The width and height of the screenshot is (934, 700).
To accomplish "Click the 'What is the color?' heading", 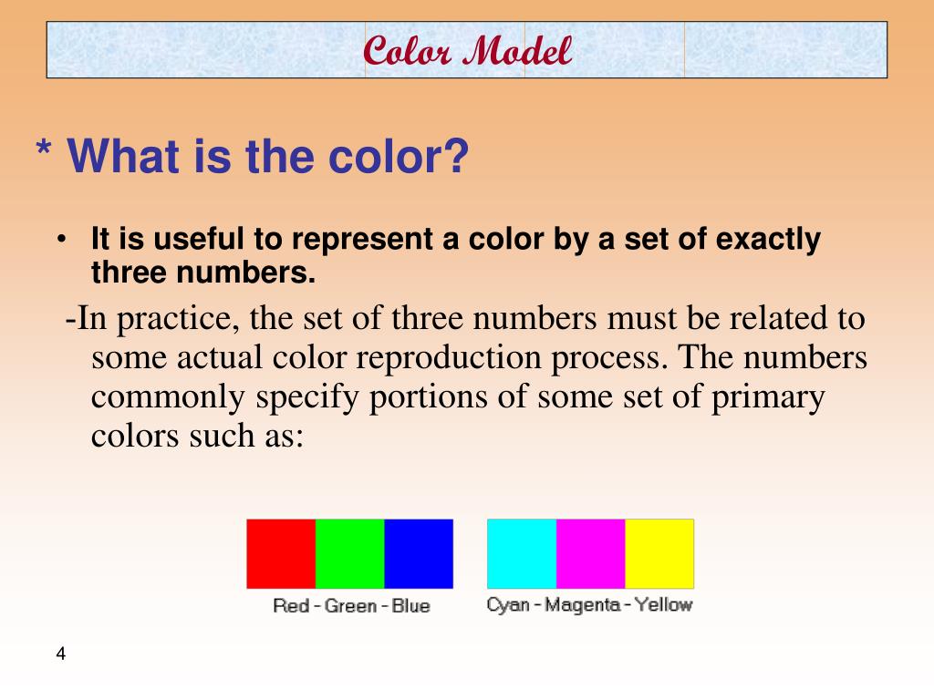I will coord(268,157).
